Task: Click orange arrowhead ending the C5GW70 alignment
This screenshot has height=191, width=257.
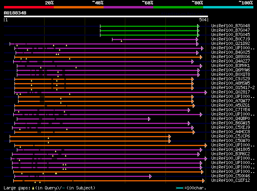Action: tap(170, 141)
